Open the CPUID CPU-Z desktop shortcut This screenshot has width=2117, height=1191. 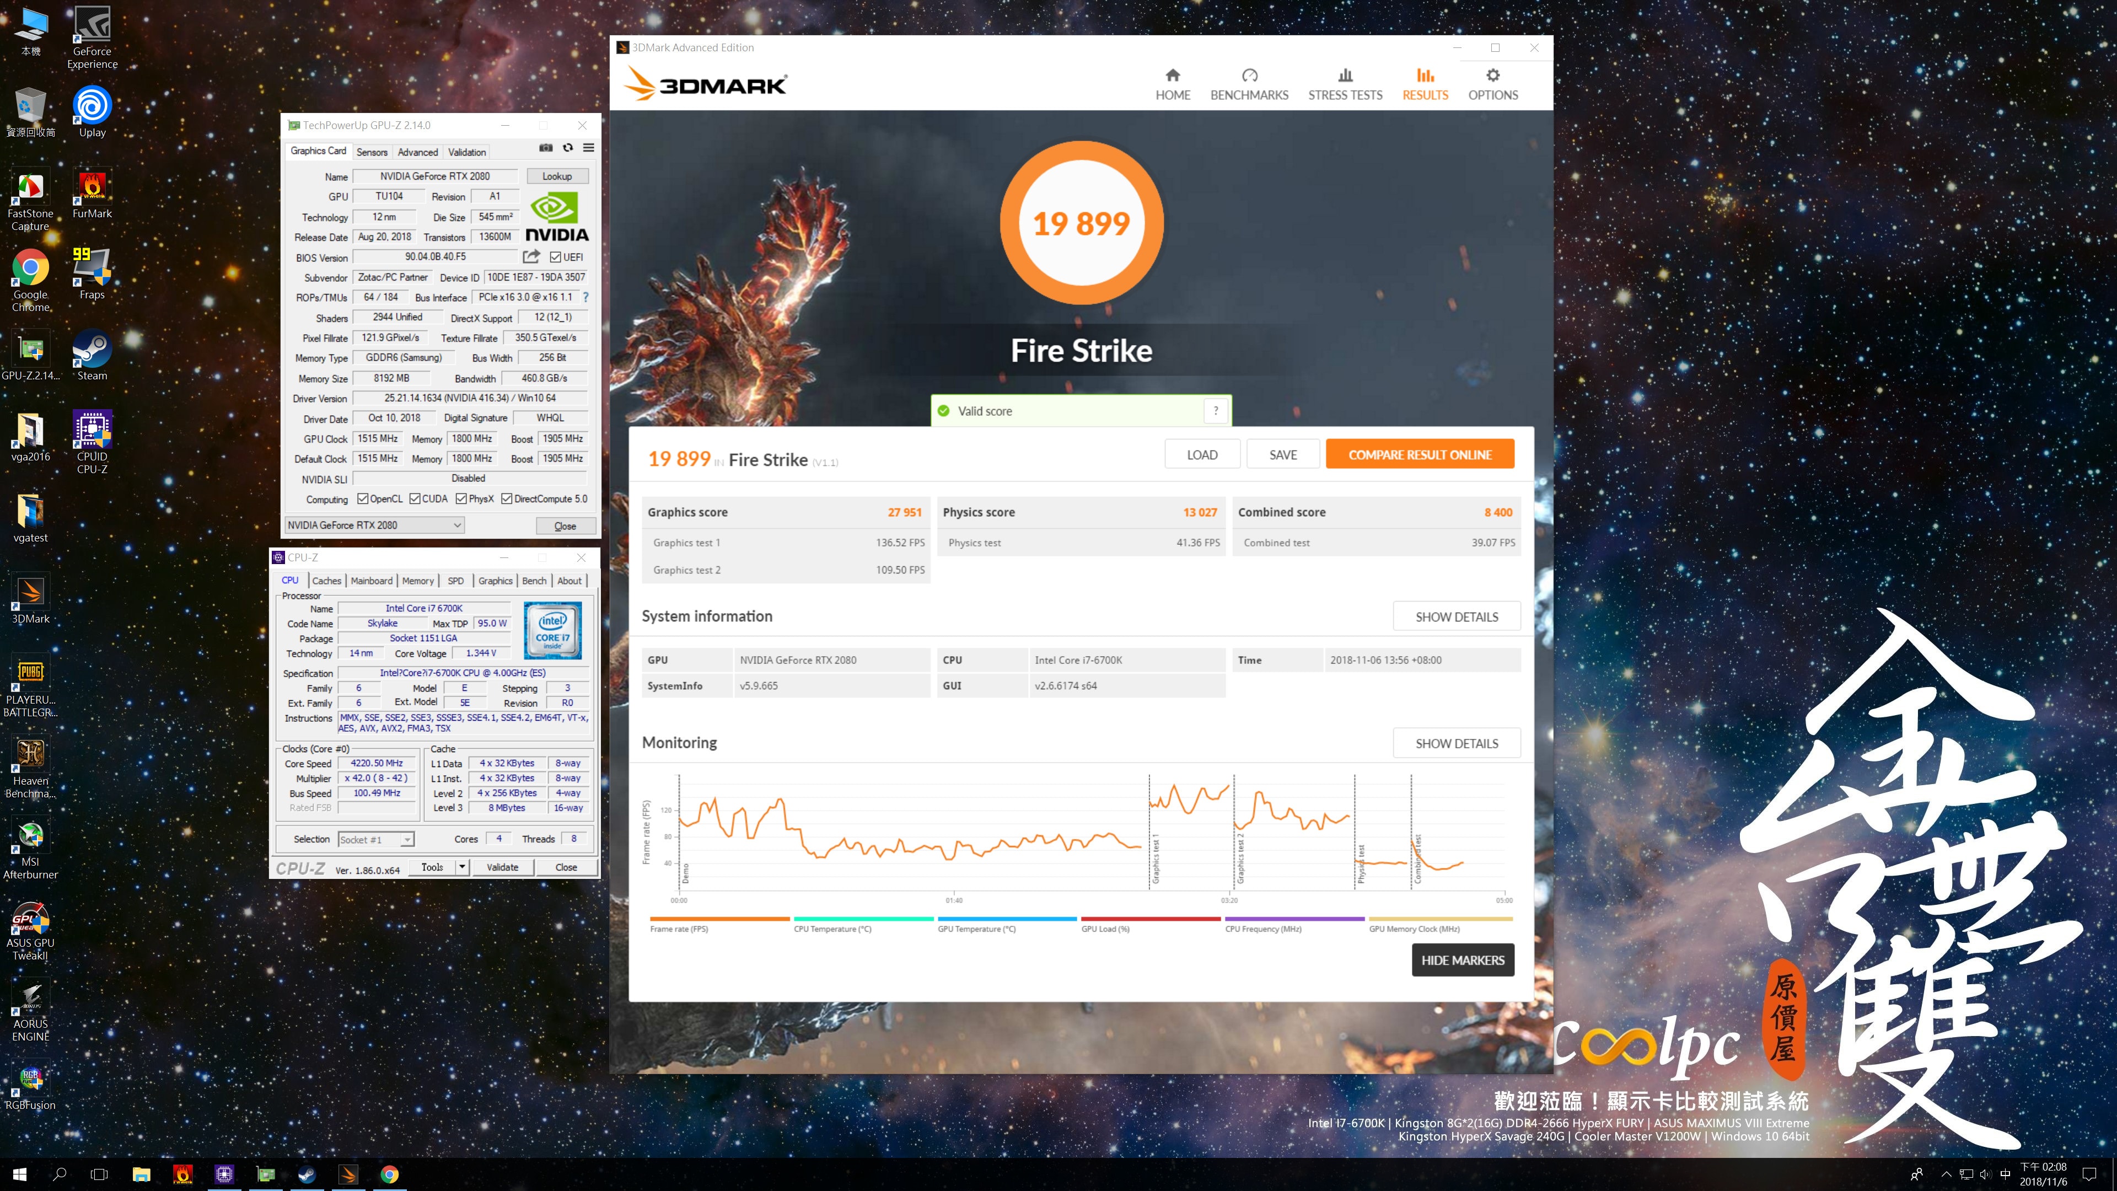[x=92, y=442]
